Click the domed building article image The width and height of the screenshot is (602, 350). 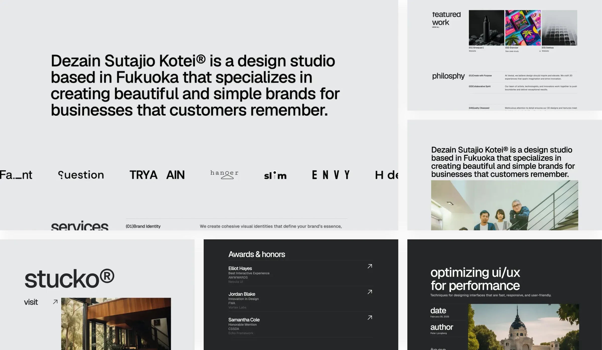click(523, 327)
